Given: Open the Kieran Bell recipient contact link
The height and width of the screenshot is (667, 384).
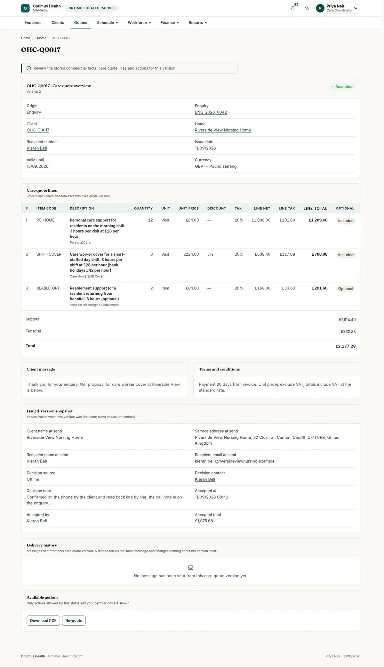Looking at the screenshot, I should (37, 148).
